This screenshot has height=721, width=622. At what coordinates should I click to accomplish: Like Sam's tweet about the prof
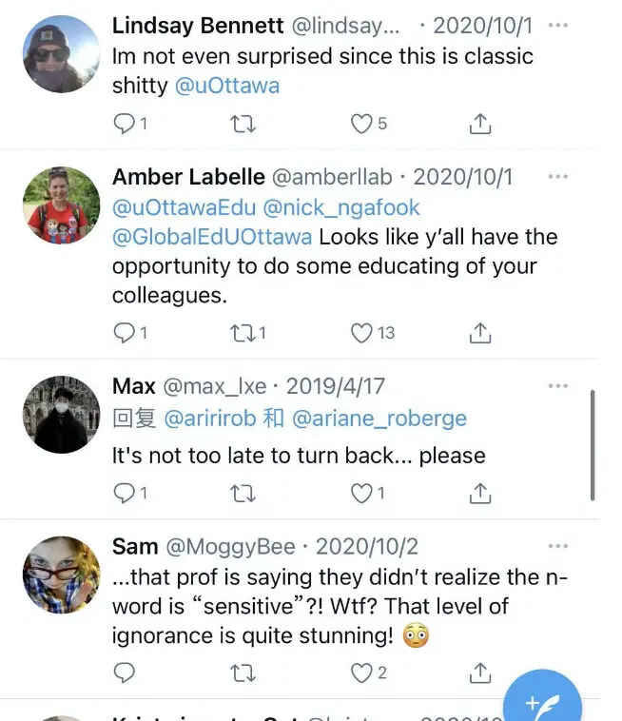(x=361, y=672)
